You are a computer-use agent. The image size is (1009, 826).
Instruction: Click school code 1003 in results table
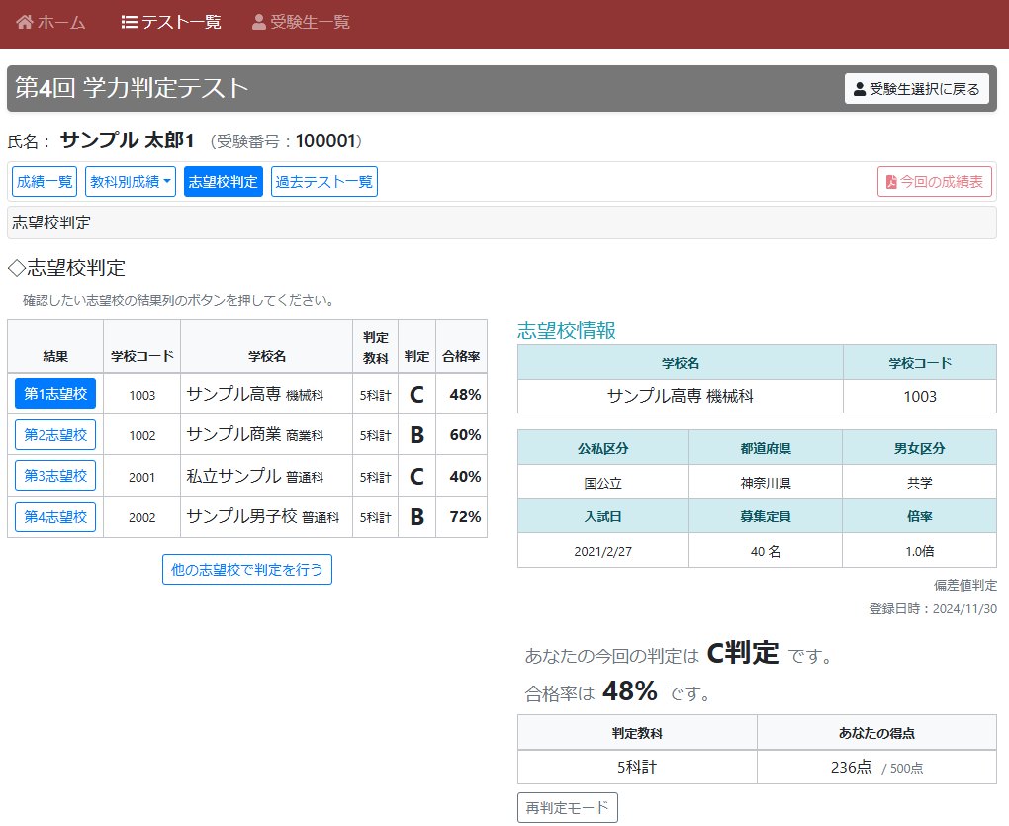(x=142, y=395)
